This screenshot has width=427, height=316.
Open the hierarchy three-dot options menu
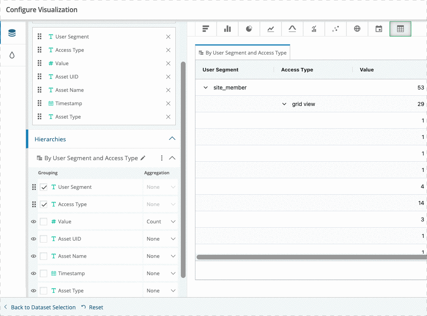pos(162,158)
